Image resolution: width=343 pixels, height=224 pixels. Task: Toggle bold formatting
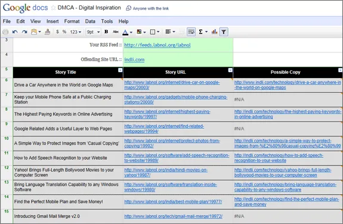pyautogui.click(x=106, y=32)
